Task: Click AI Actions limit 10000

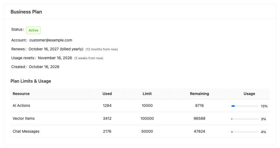Action: [147, 105]
